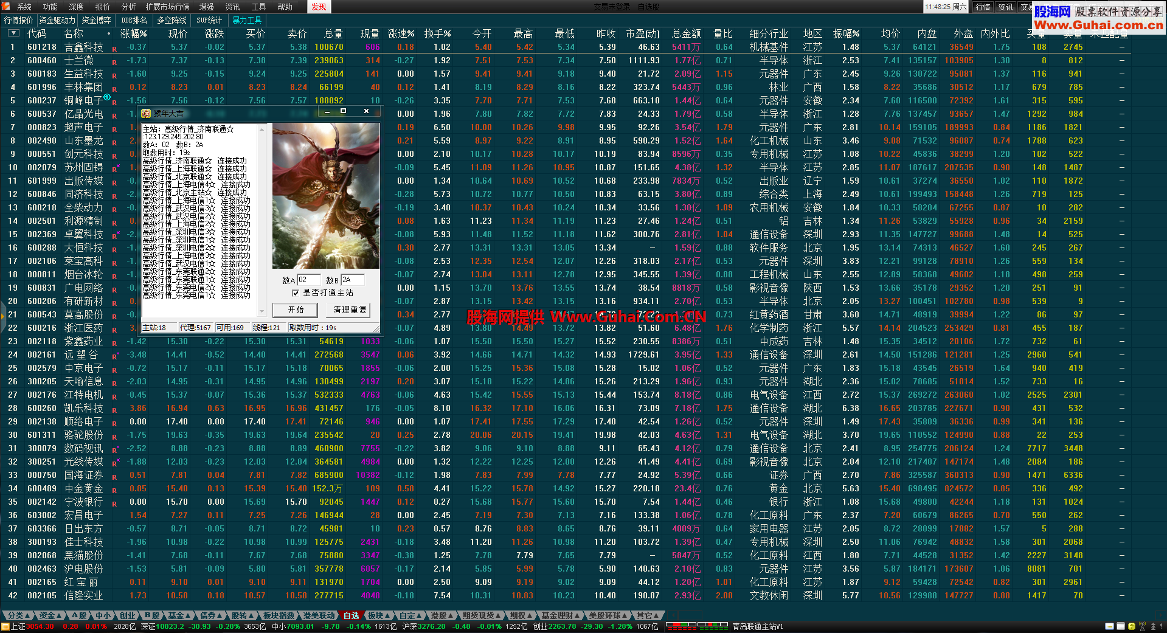Open the dropdown arrow left of 代码 header
Image resolution: width=1167 pixels, height=633 pixels.
click(x=12, y=33)
